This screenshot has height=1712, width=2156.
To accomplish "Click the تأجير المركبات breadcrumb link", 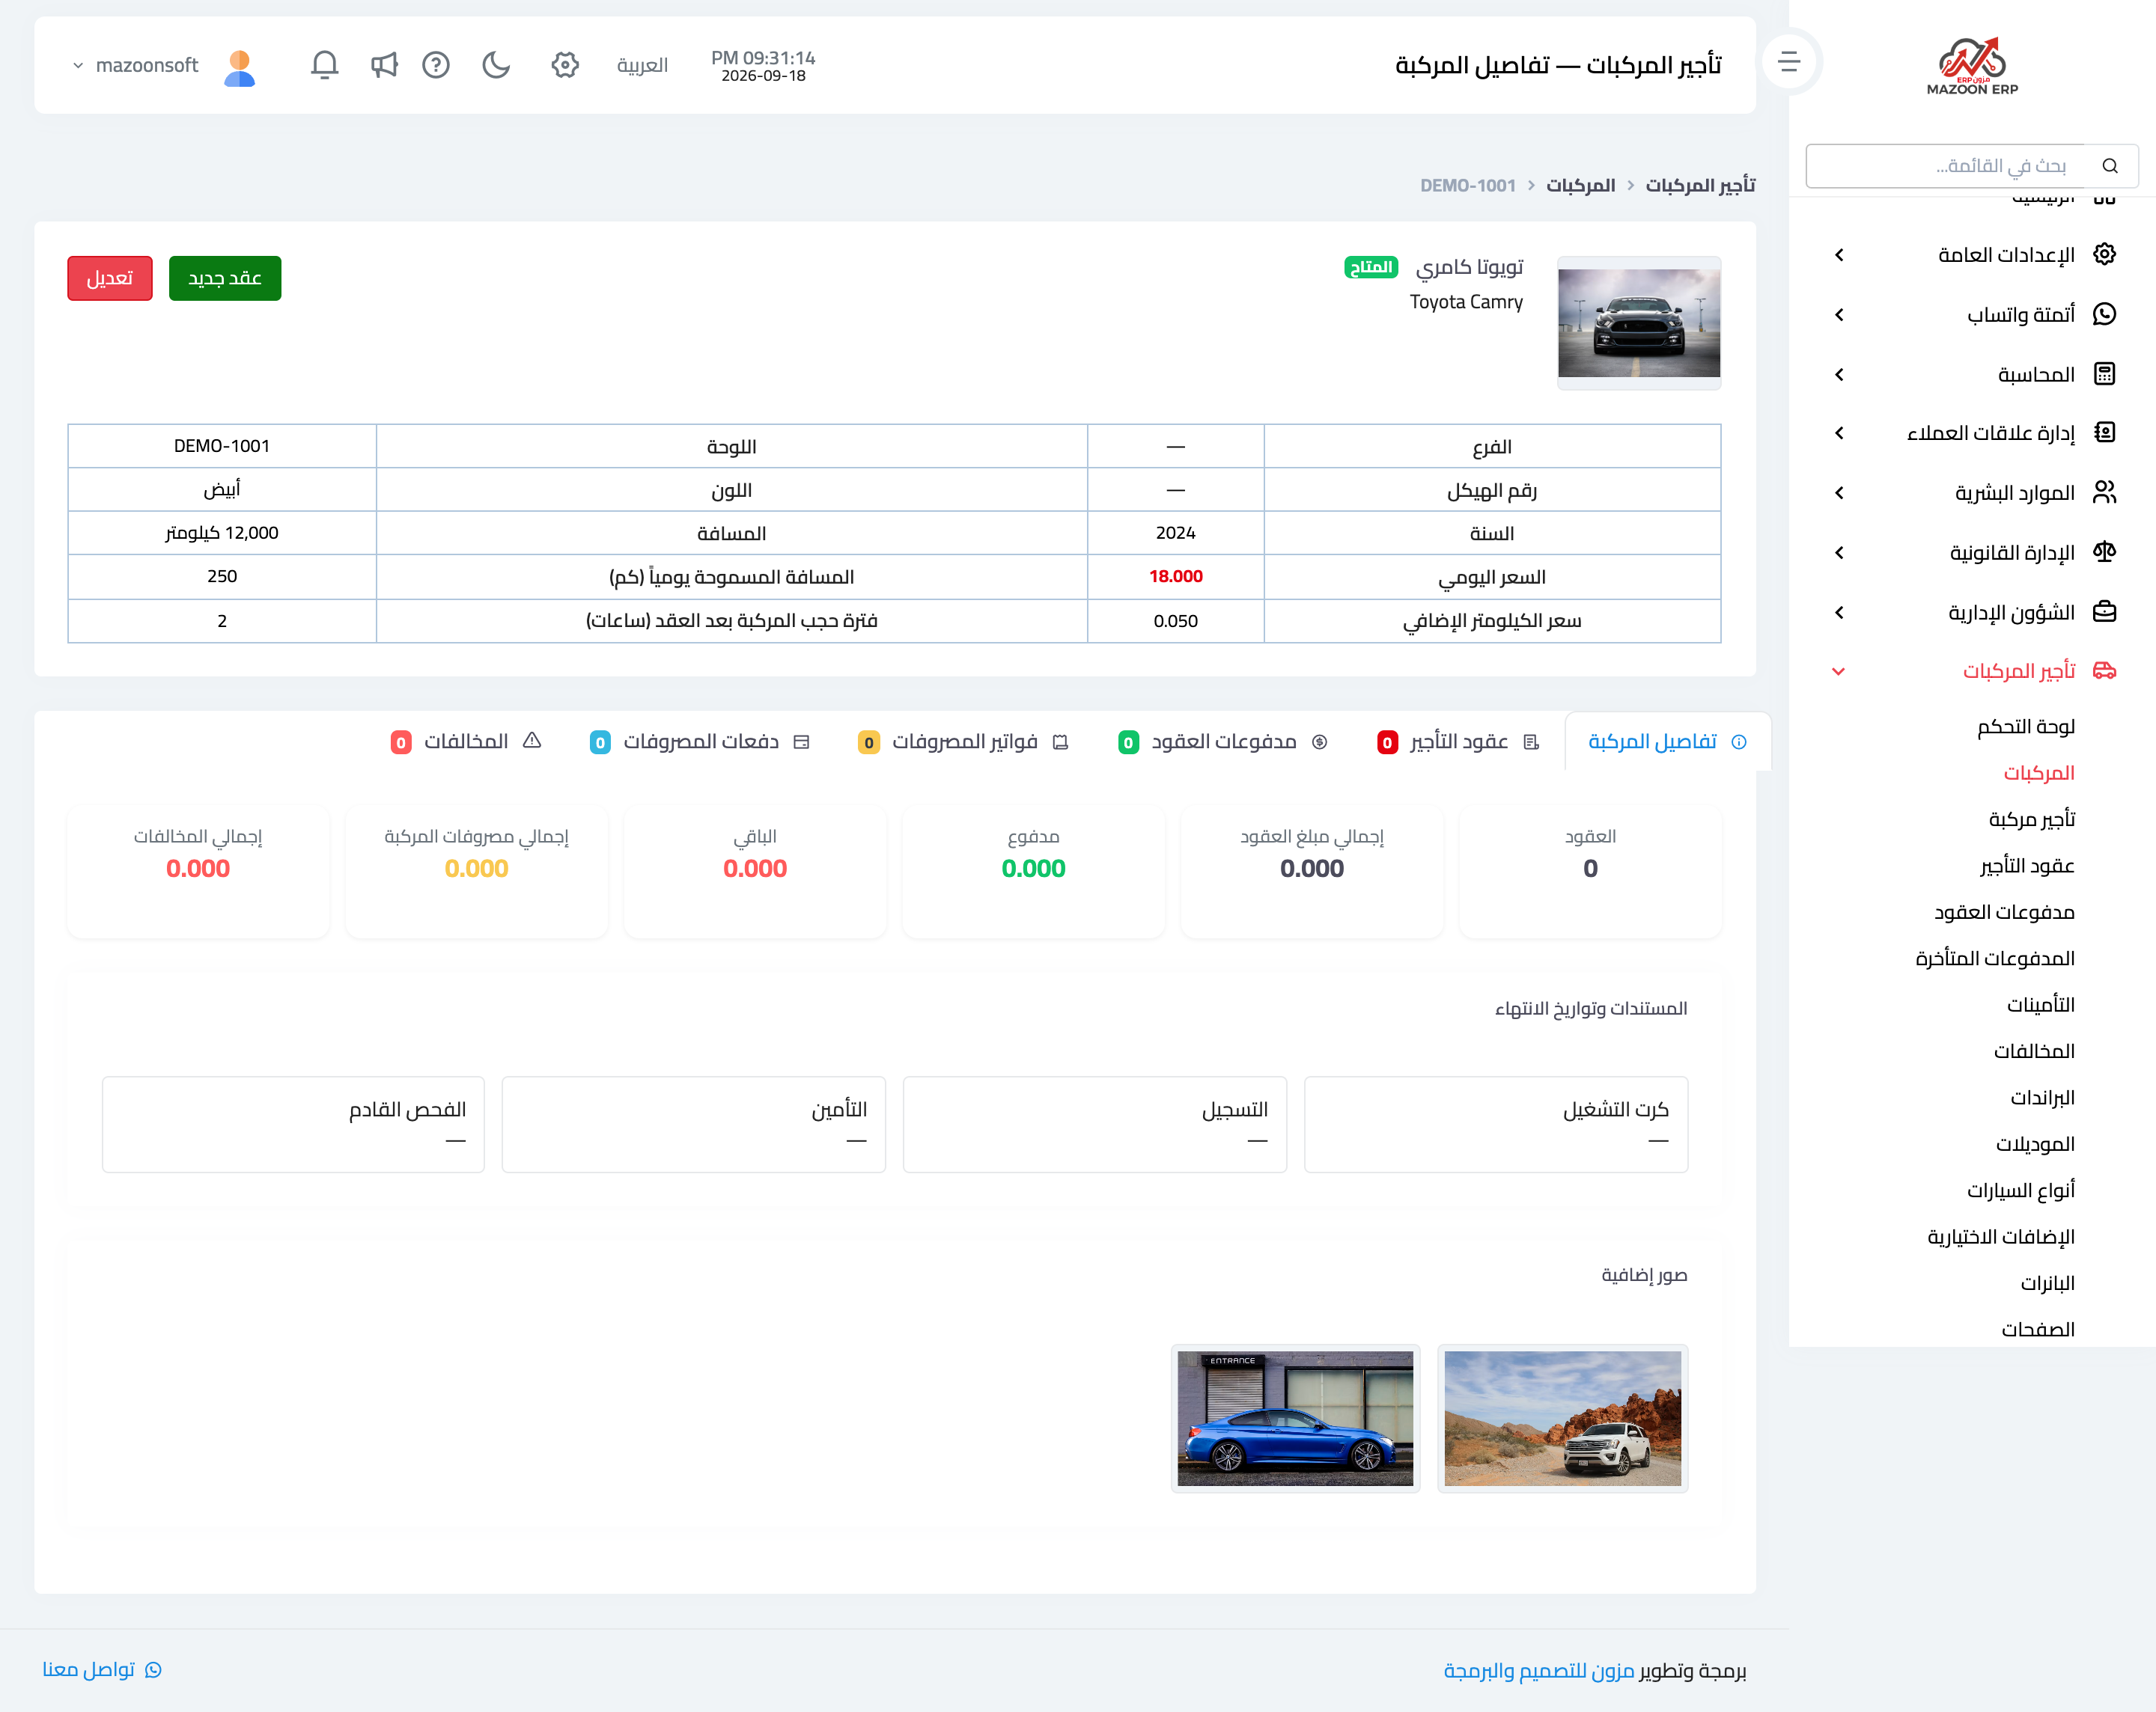I will [1700, 185].
